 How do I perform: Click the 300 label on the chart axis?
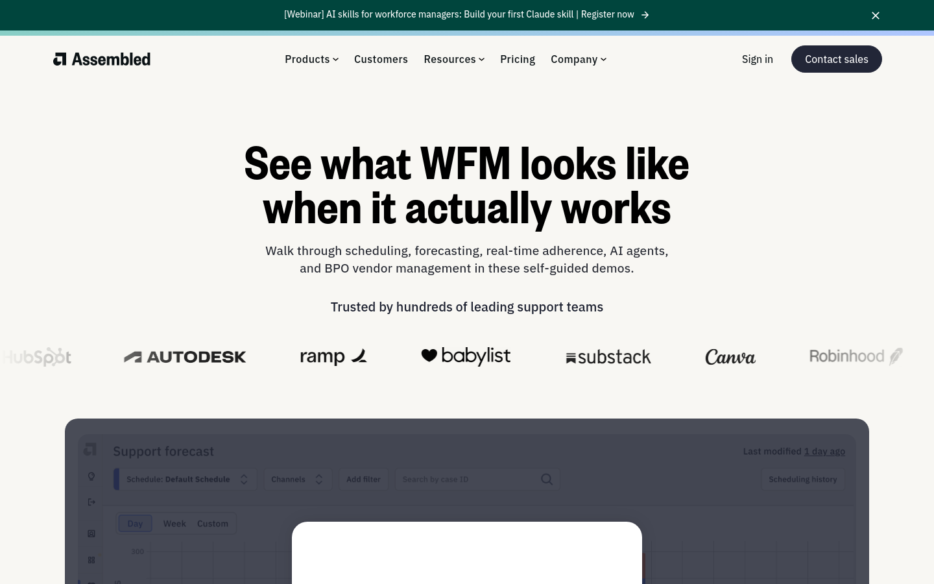click(x=138, y=552)
